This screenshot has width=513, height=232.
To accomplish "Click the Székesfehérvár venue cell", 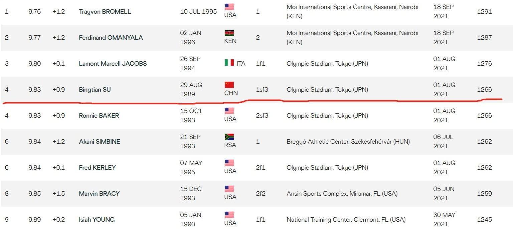I will coord(348,142).
